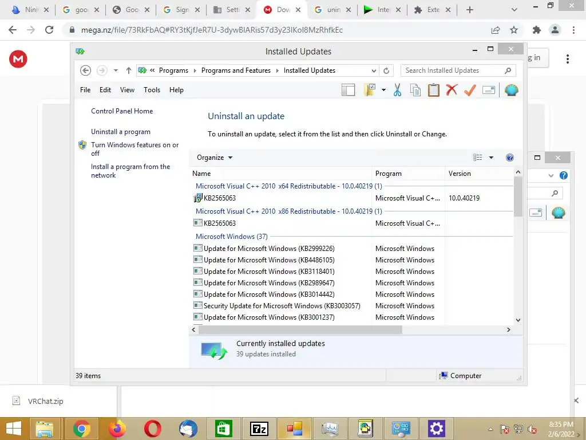Click the search magnifier in Installed Updates
This screenshot has height=440, width=586.
(x=508, y=70)
